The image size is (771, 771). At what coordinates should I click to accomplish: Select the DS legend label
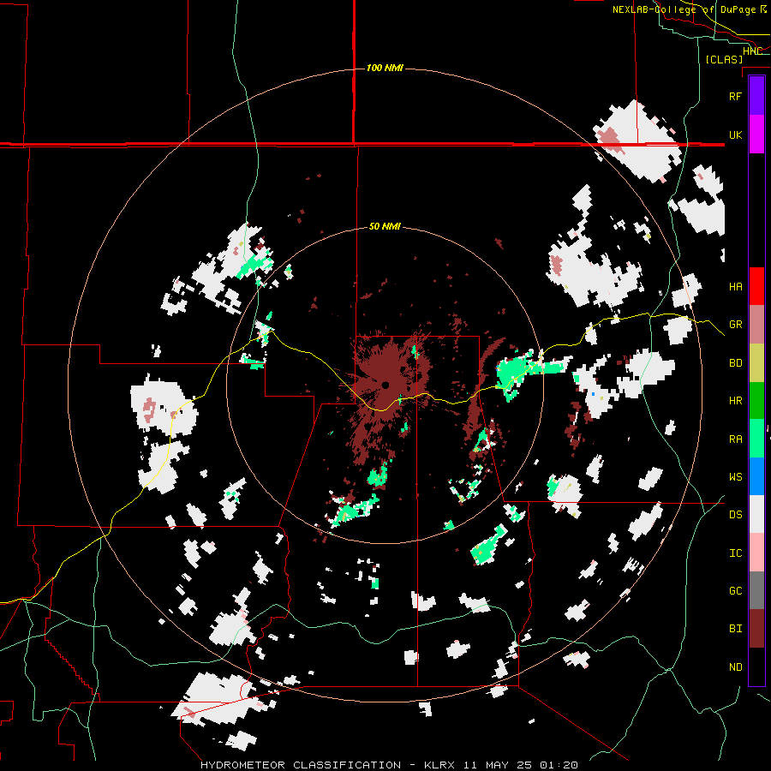(735, 515)
